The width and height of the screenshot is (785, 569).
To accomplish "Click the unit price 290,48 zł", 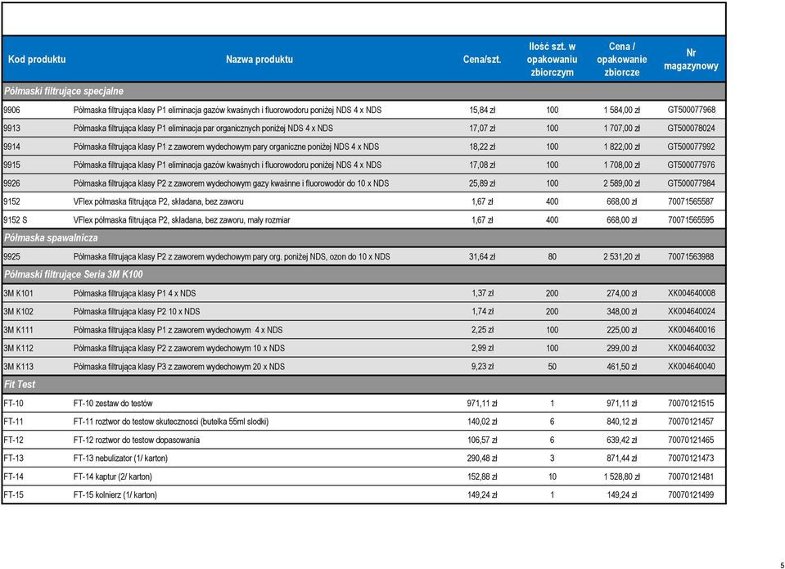I will tap(482, 458).
